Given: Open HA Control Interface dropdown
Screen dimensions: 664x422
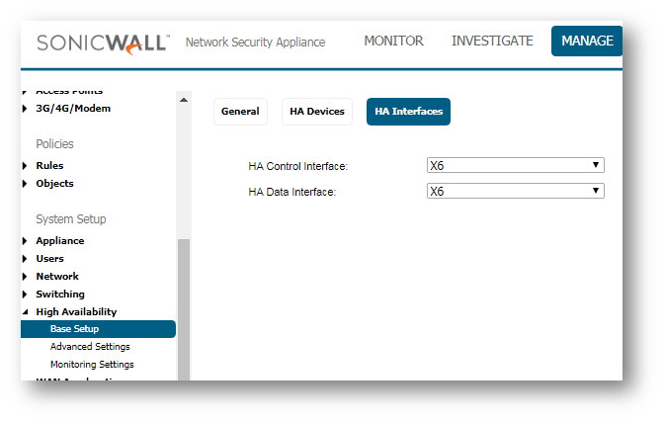Looking at the screenshot, I should click(515, 166).
